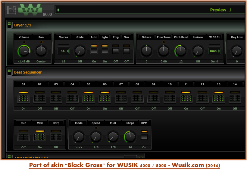This screenshot has height=169, width=247.
Task: Toggle the MEd grid button
Action: point(40,137)
